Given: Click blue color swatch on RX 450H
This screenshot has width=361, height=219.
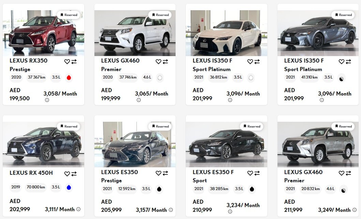Looking at the screenshot, I should 69,187.
